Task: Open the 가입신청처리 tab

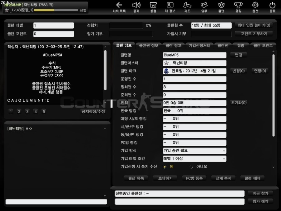Action: coord(199,46)
